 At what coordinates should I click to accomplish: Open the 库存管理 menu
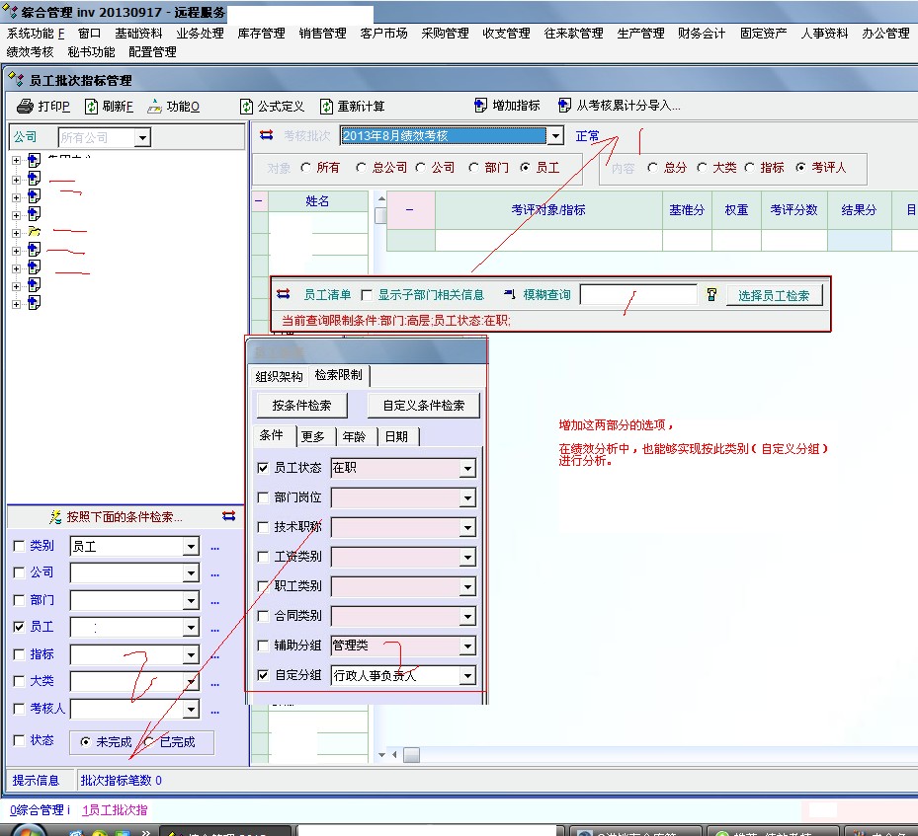point(261,34)
